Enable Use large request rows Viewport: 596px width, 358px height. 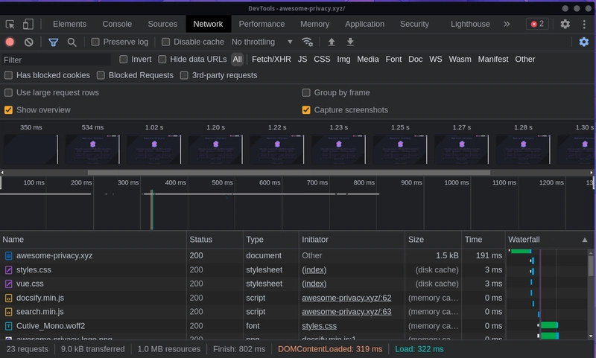coord(8,92)
